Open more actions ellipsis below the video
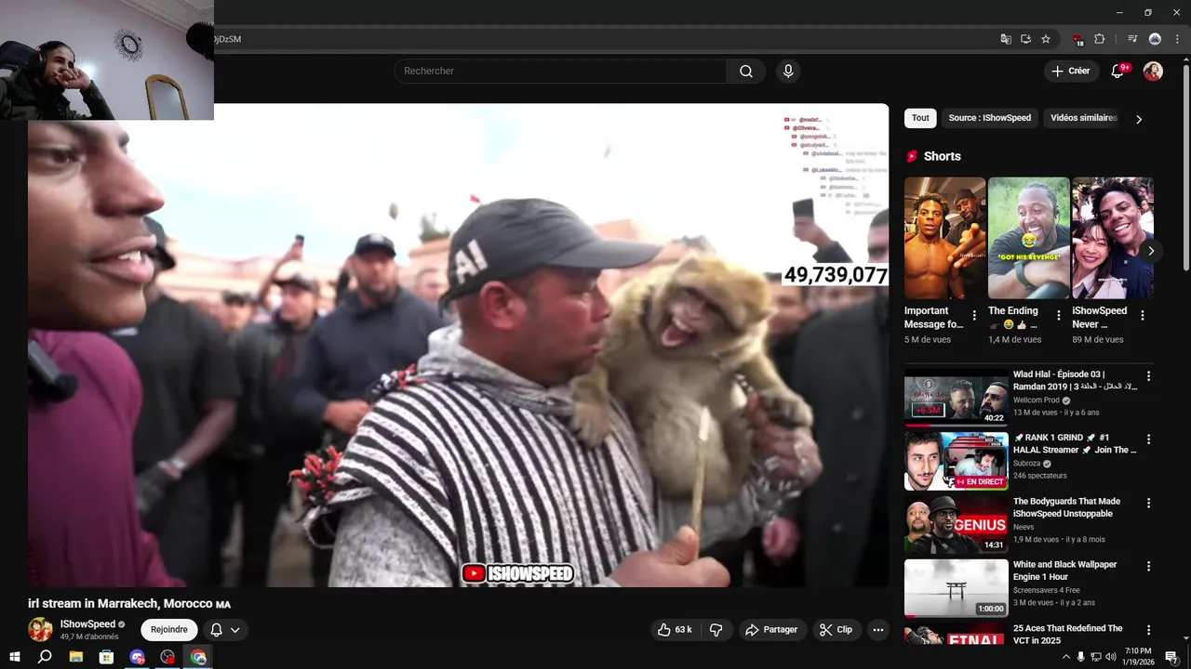This screenshot has width=1191, height=669. (877, 630)
